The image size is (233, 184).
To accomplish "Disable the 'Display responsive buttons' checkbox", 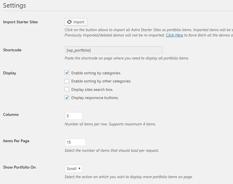I will click(x=67, y=98).
